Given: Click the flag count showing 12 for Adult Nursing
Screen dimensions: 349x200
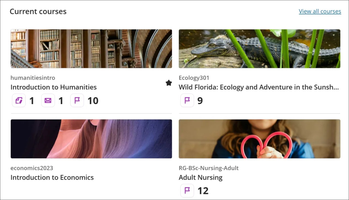Looking at the screenshot, I should (203, 190).
